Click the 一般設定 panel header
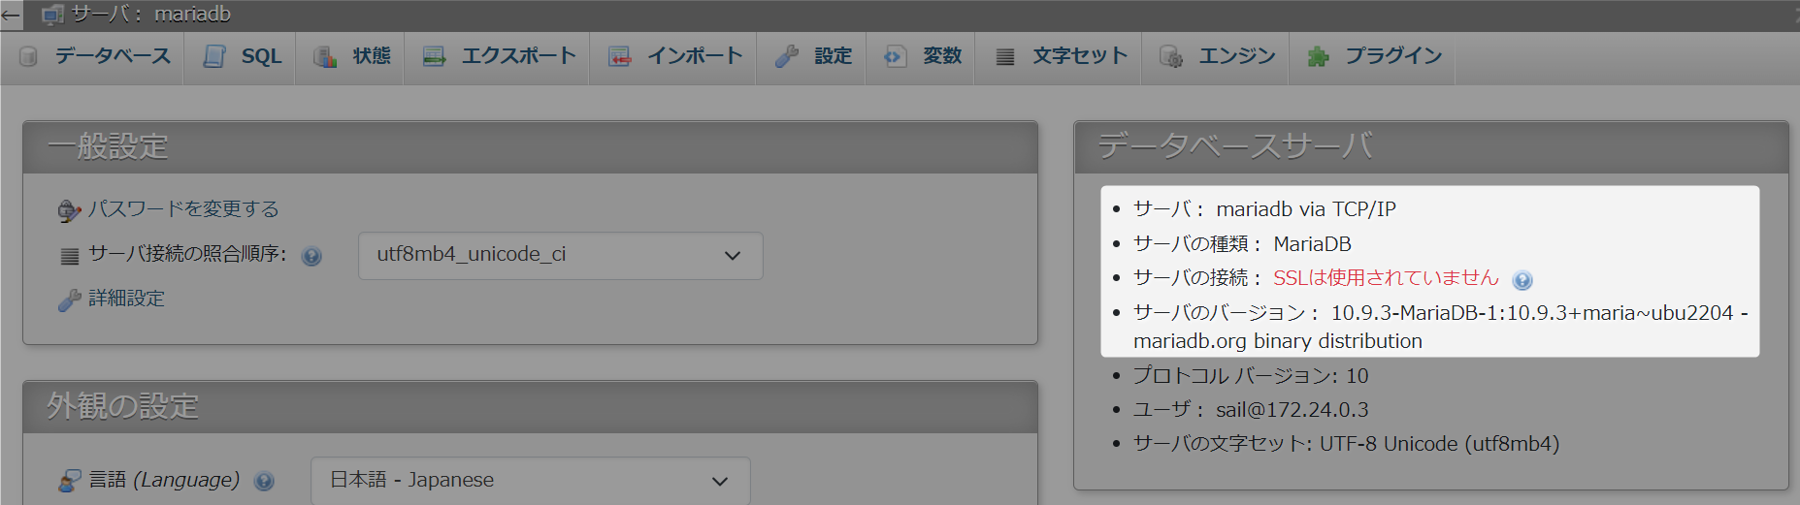1800x505 pixels. [x=531, y=147]
